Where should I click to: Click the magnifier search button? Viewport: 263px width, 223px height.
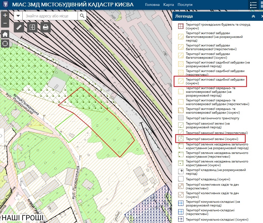(x=82, y=16)
